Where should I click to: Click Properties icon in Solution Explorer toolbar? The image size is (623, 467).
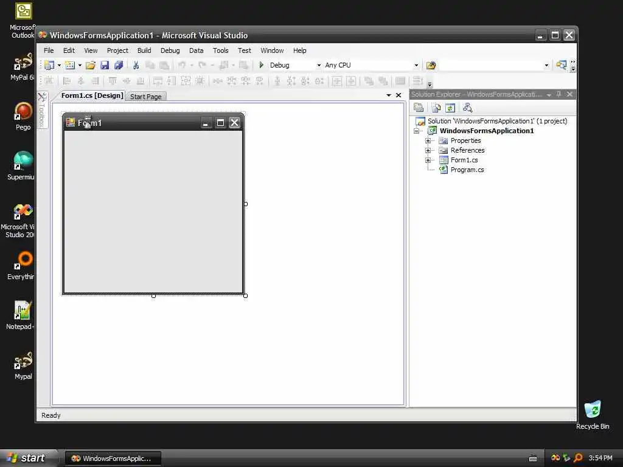click(419, 108)
